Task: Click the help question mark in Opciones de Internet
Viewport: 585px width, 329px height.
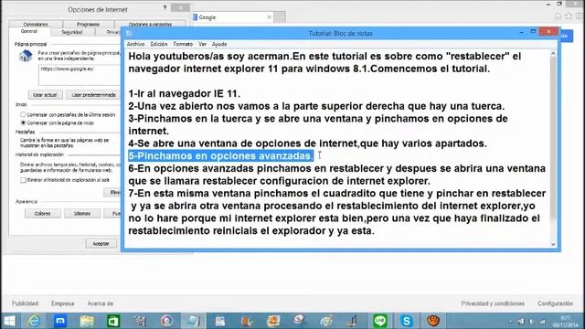Action: tap(165, 8)
